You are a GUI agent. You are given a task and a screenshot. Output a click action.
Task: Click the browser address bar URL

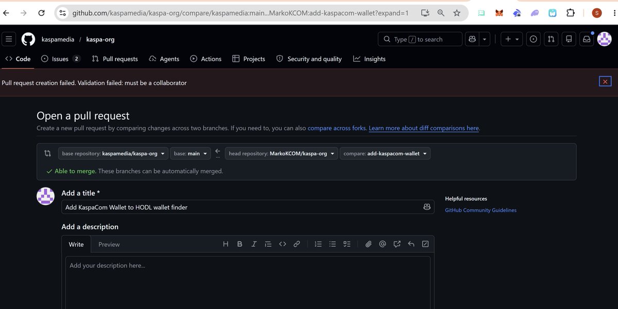point(240,13)
